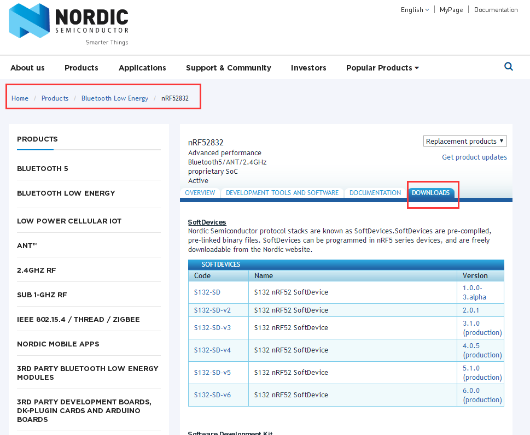This screenshot has height=435, width=530.
Task: Expand the Popular Products menu arrow
Action: (x=417, y=68)
